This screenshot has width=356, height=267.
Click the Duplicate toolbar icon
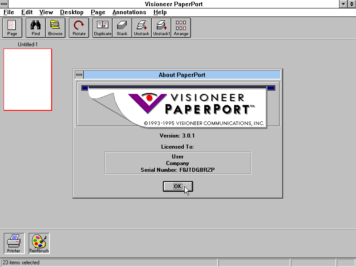pyautogui.click(x=103, y=28)
